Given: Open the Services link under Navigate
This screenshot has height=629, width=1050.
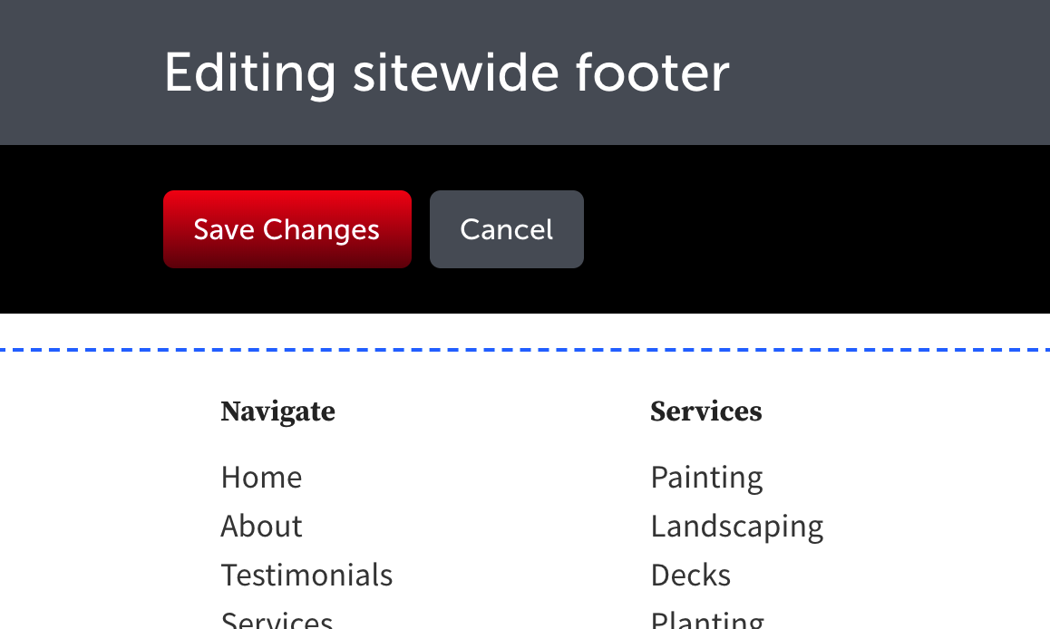Looking at the screenshot, I should tap(276, 620).
